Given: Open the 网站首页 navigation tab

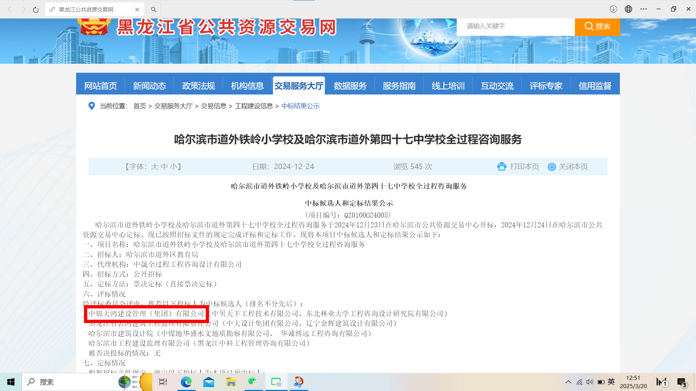Looking at the screenshot, I should [100, 86].
